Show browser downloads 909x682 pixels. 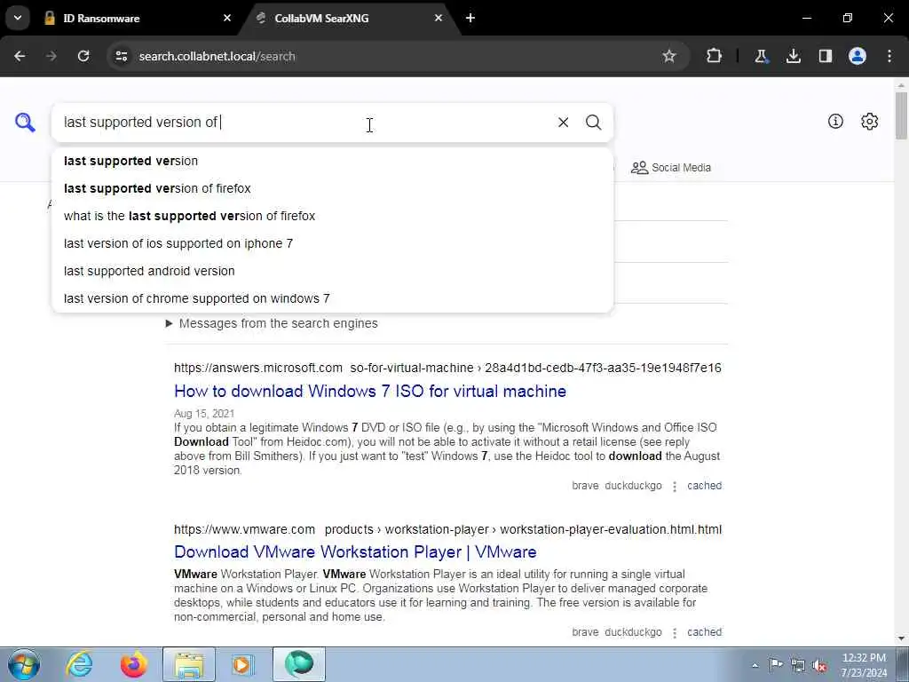click(x=793, y=56)
